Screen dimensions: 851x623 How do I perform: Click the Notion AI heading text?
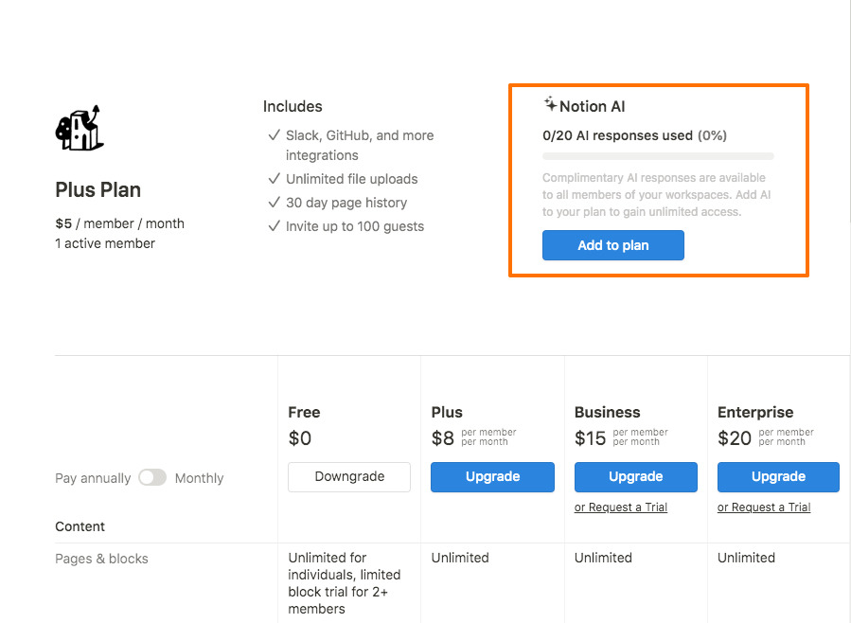point(593,107)
